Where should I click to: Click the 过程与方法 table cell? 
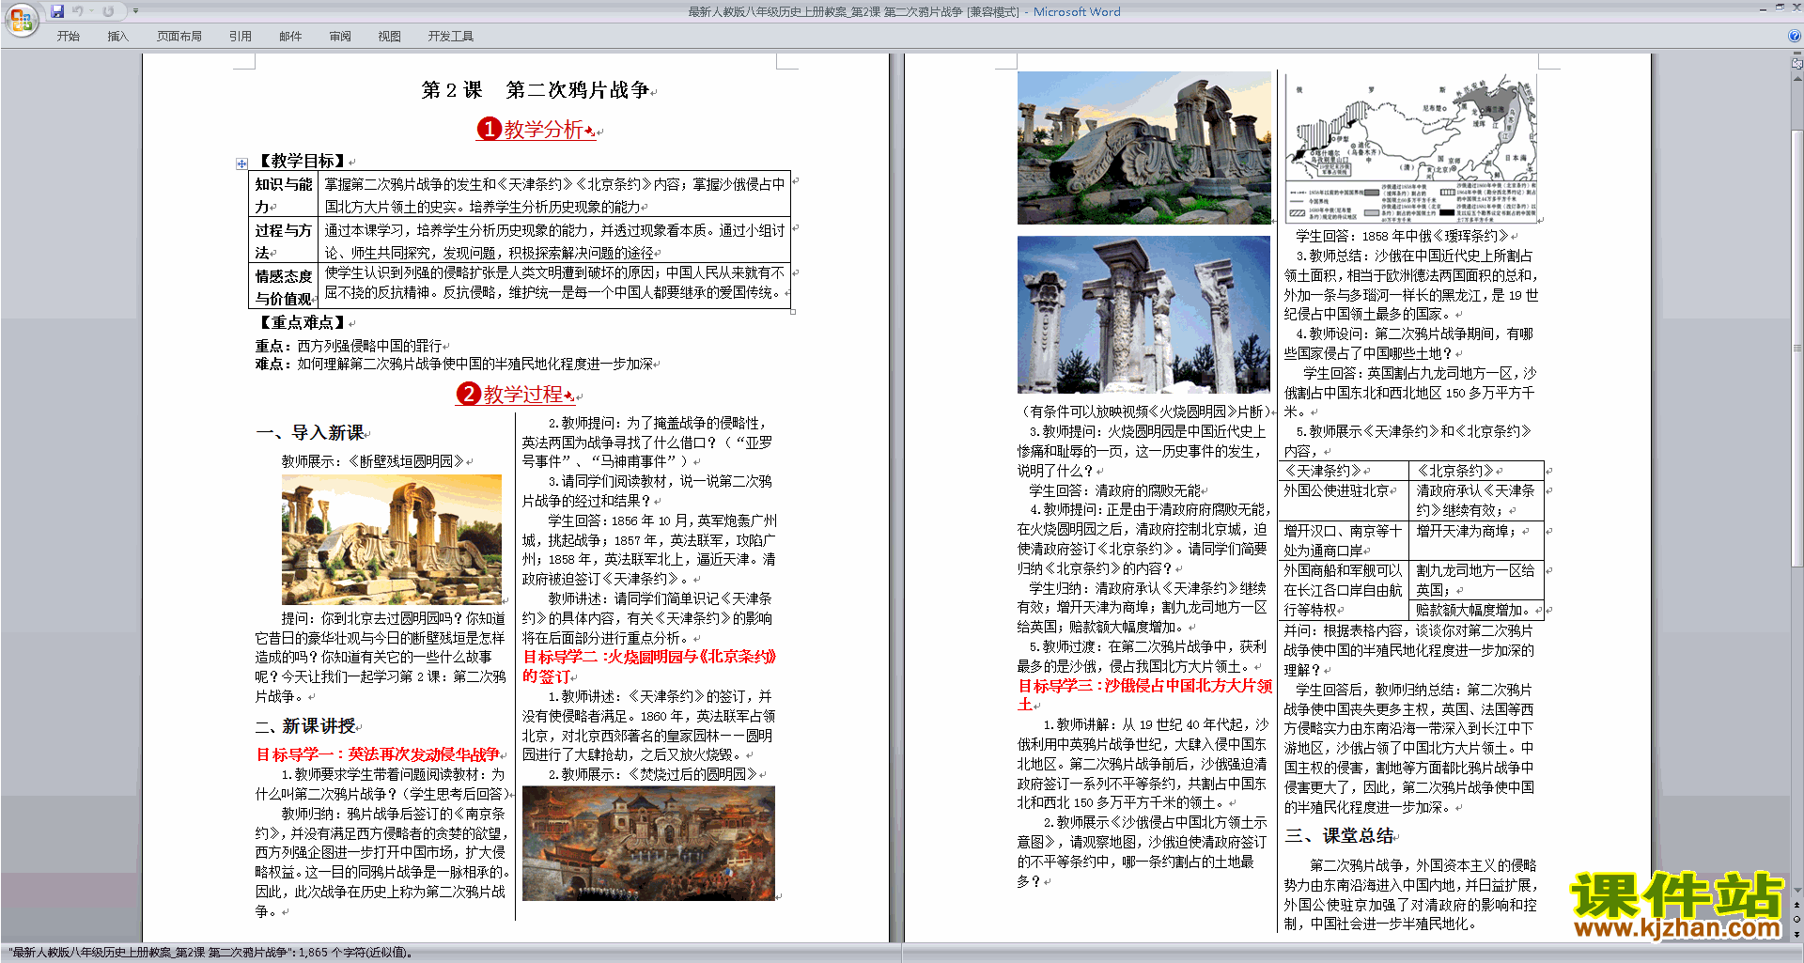click(x=284, y=241)
